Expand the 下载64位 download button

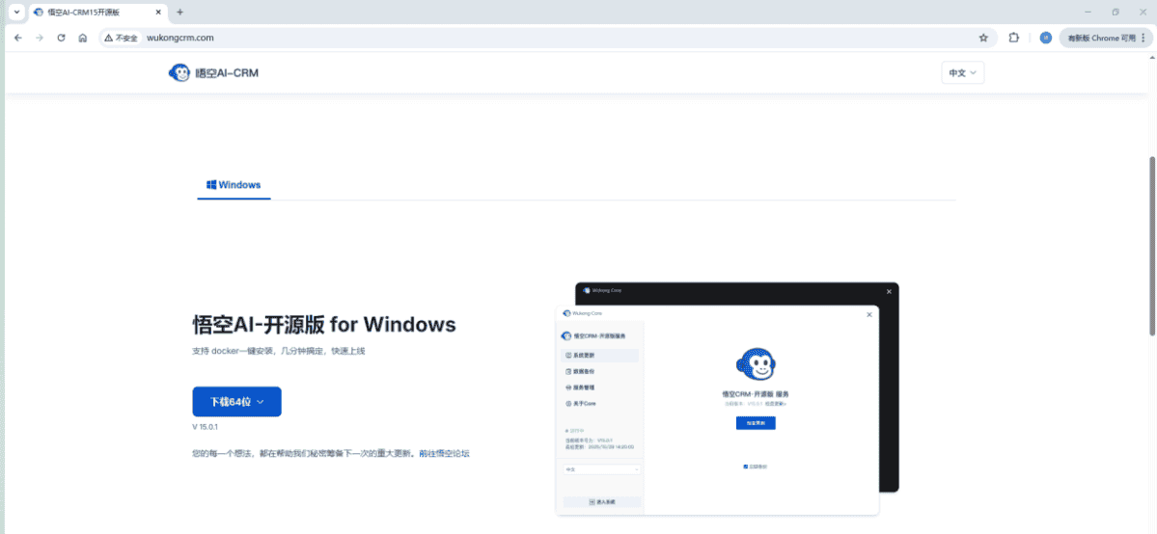[236, 401]
